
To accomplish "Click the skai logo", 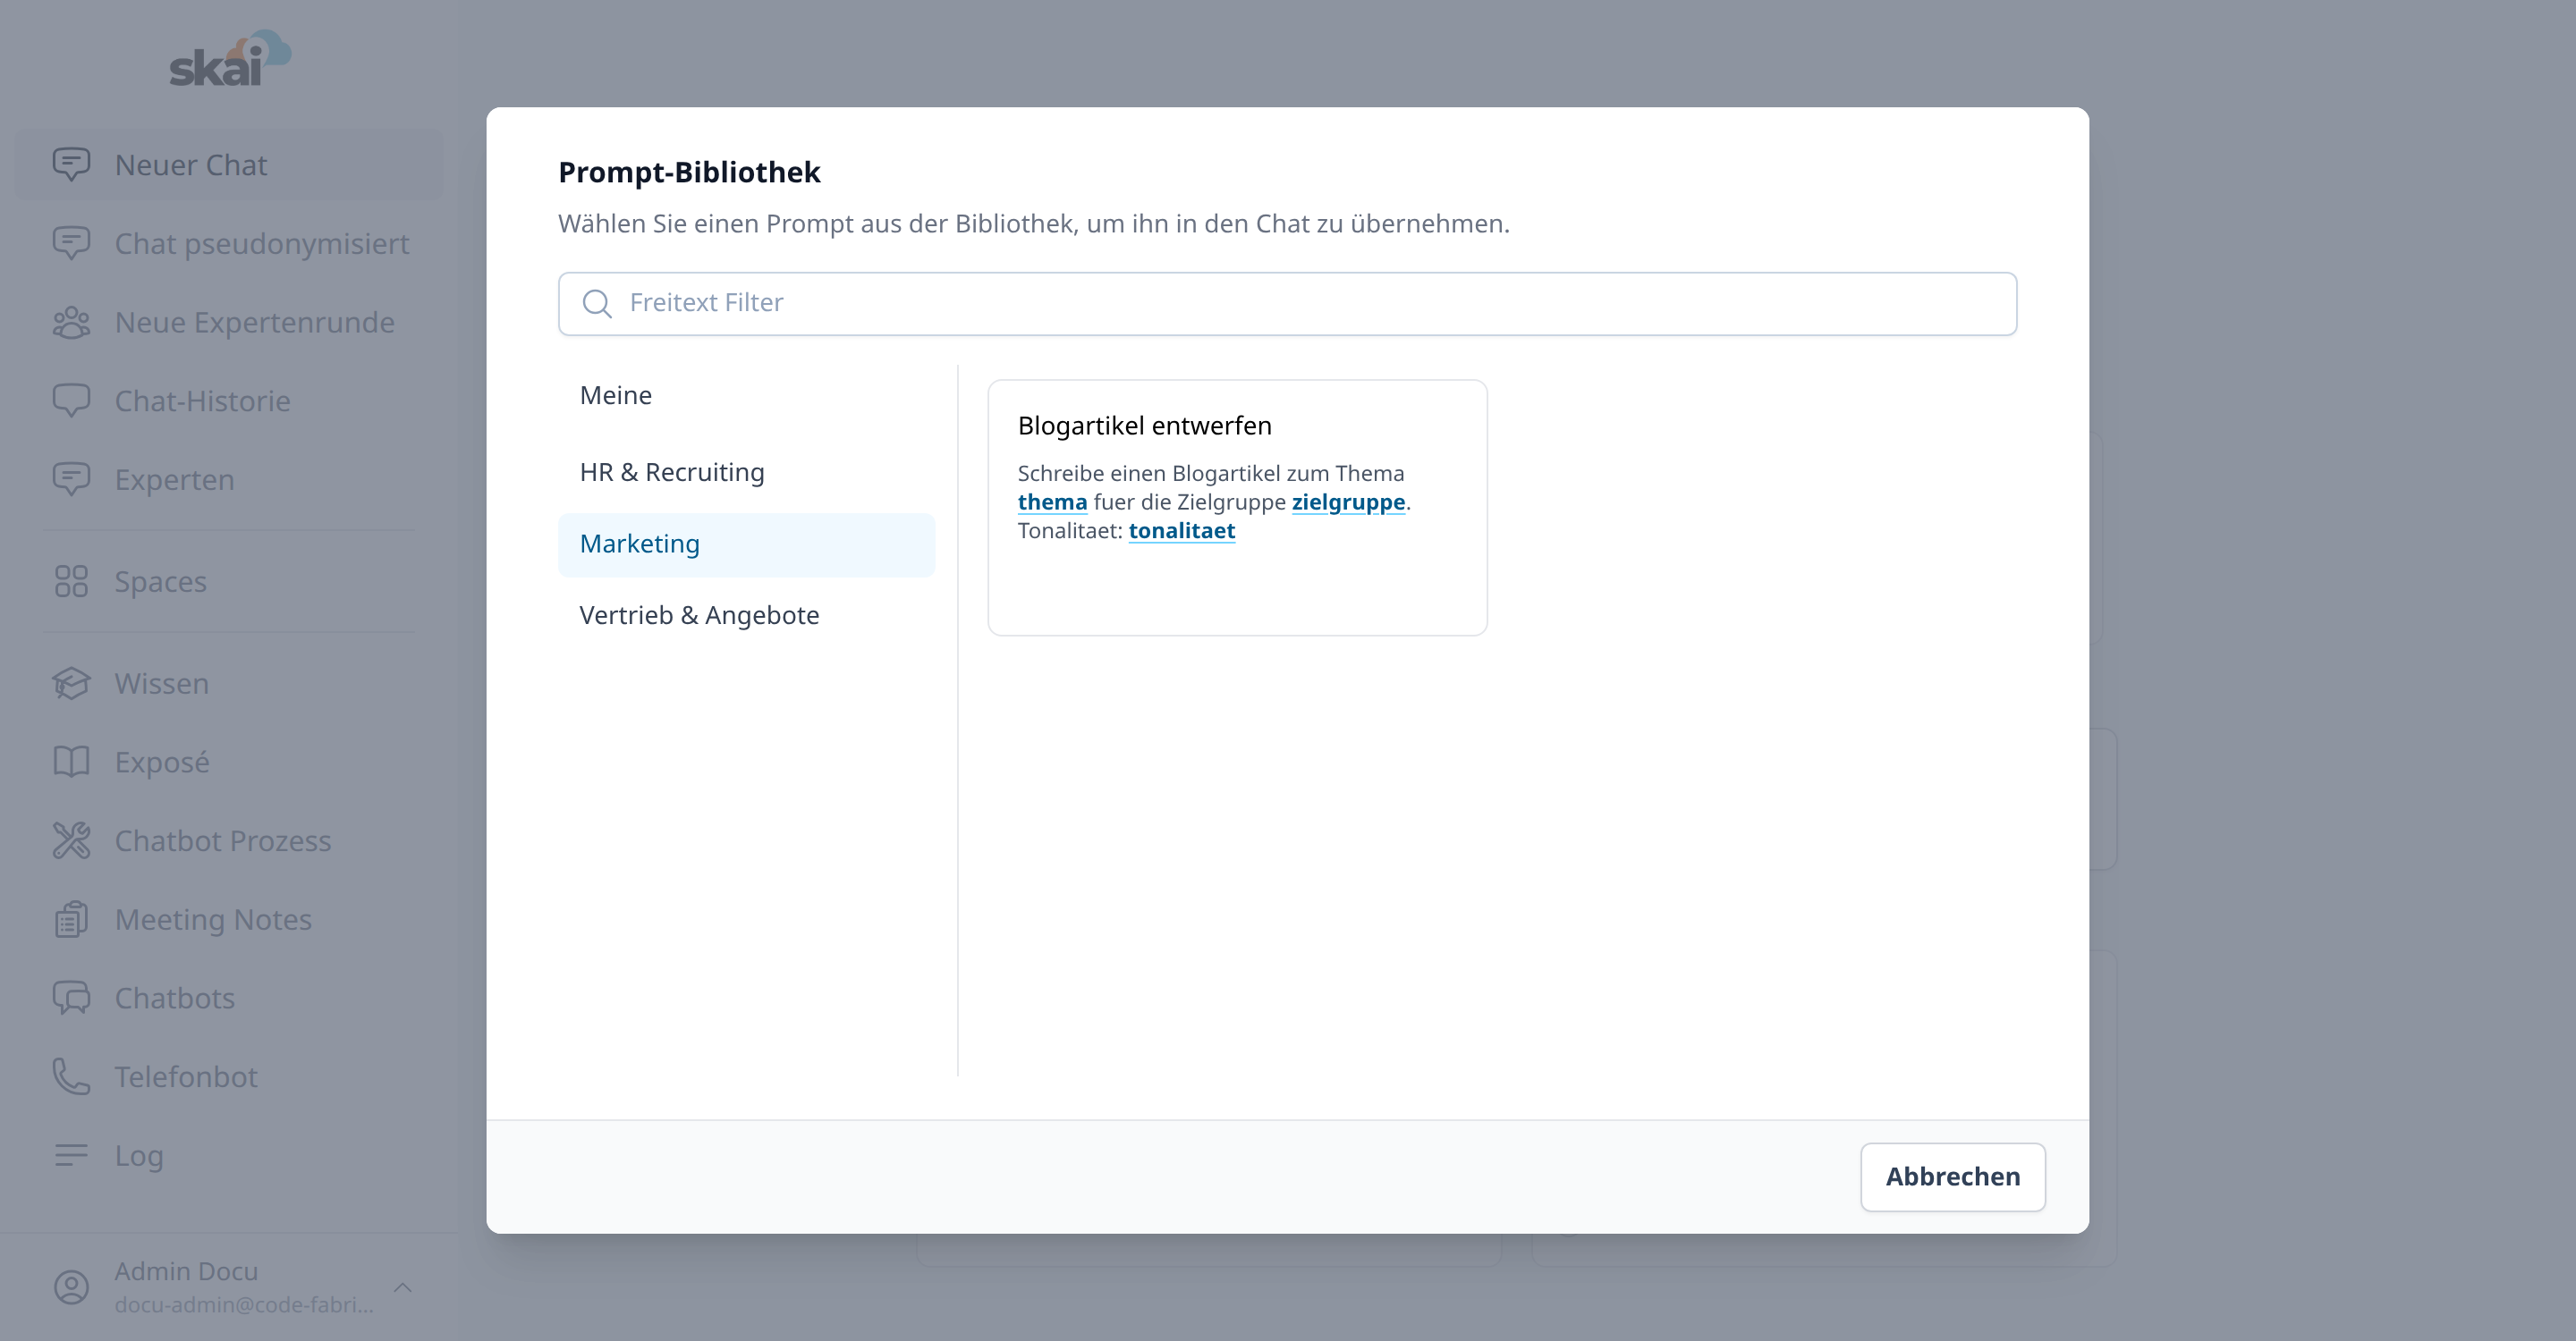I will pos(230,58).
